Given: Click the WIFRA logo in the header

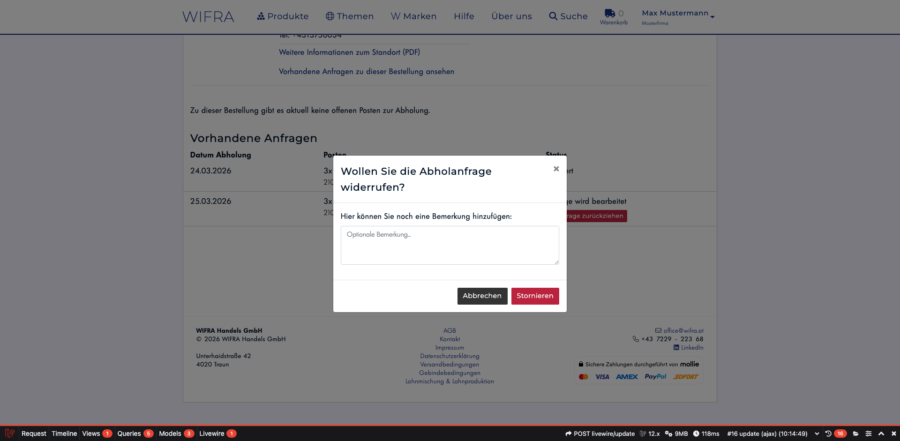Looking at the screenshot, I should pyautogui.click(x=208, y=17).
